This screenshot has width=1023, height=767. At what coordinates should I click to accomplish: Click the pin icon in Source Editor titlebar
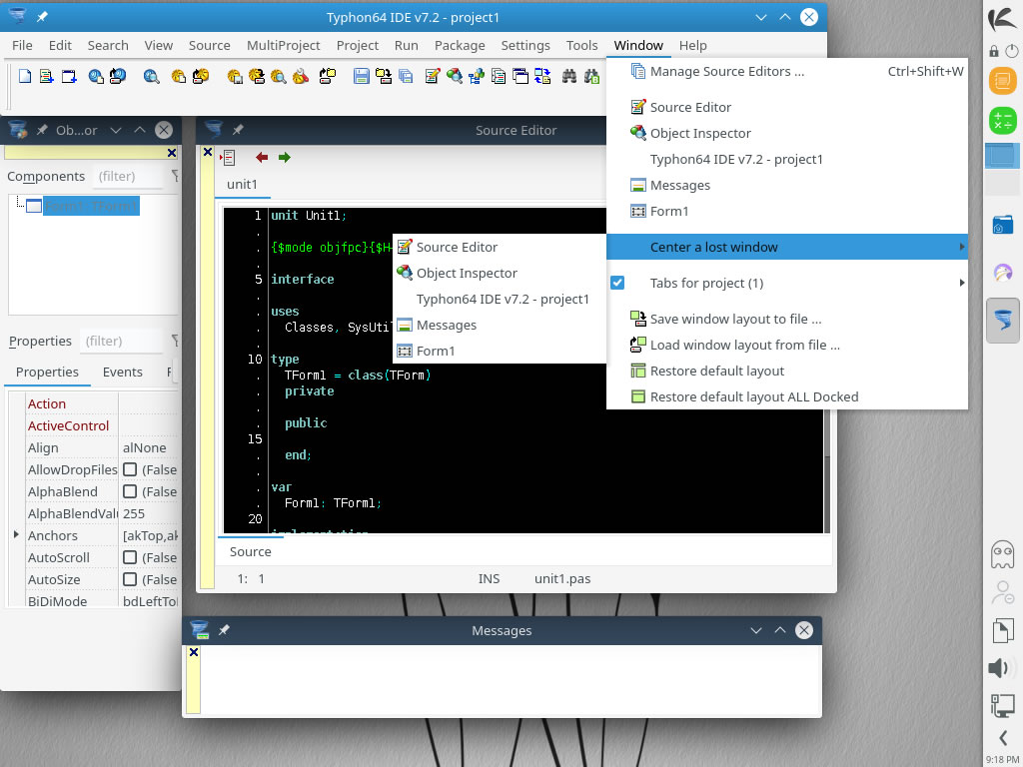238,130
